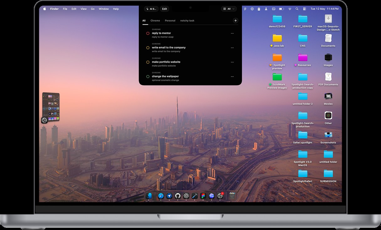Select the orange Spotlight preview folder

point(277,62)
